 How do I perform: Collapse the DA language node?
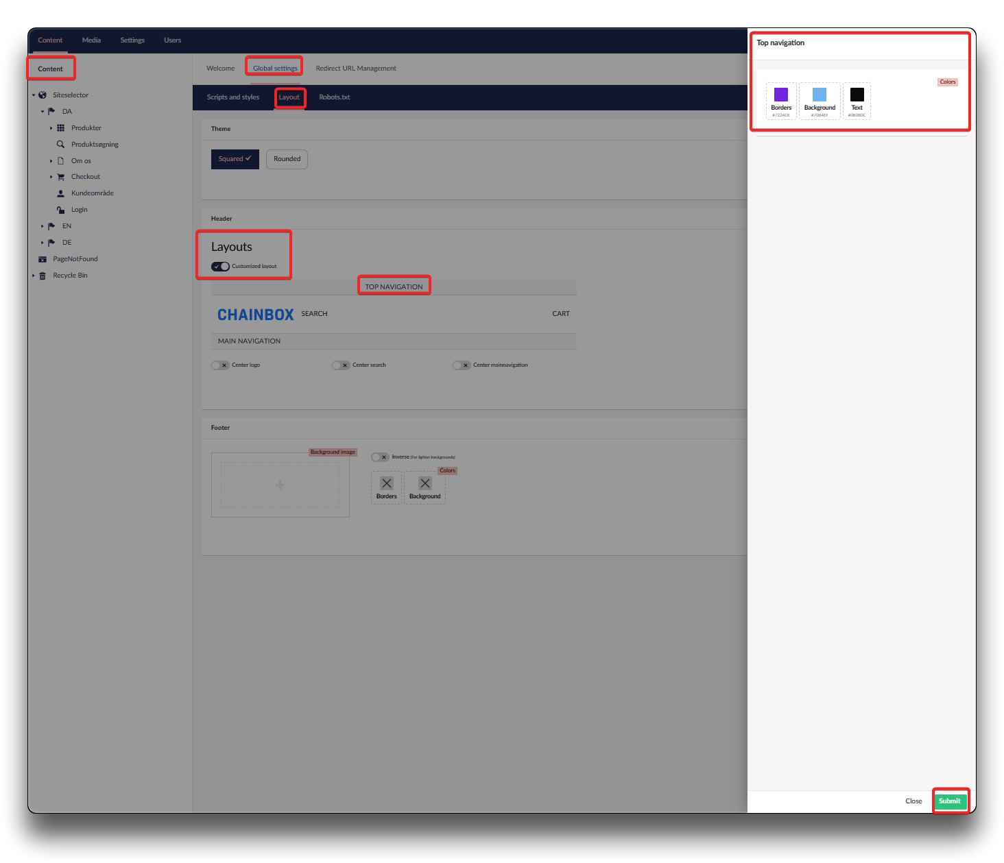coord(42,112)
